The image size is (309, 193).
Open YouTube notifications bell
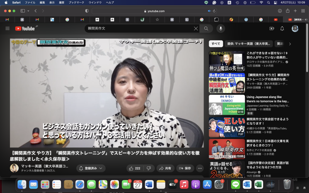[282, 28]
